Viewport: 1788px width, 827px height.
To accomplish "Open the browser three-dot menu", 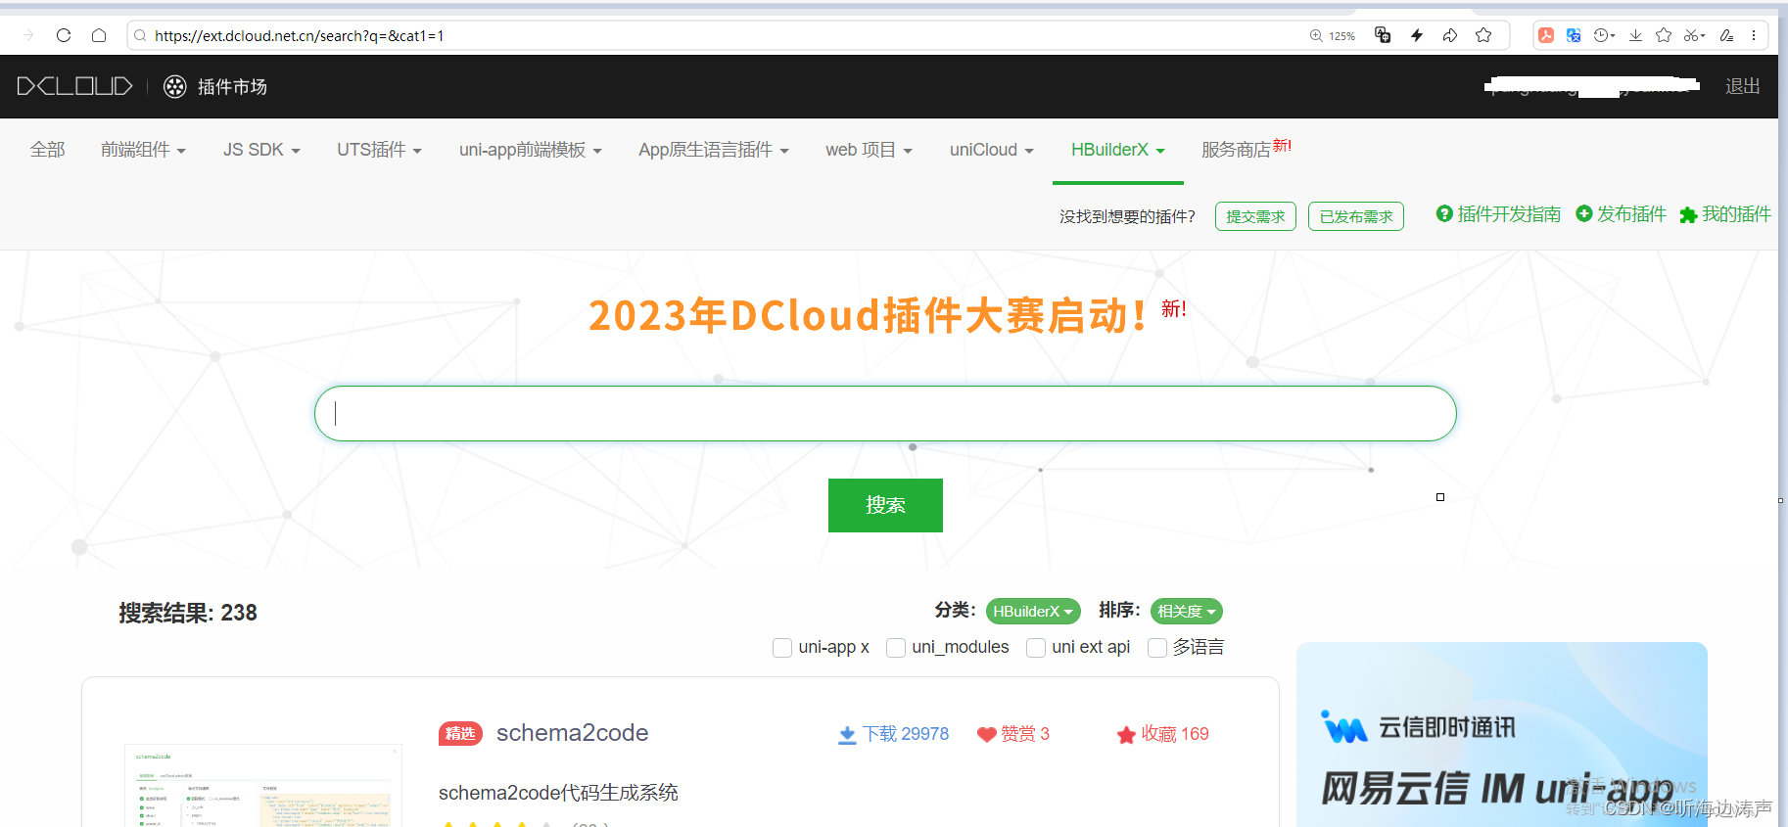I will tap(1754, 35).
